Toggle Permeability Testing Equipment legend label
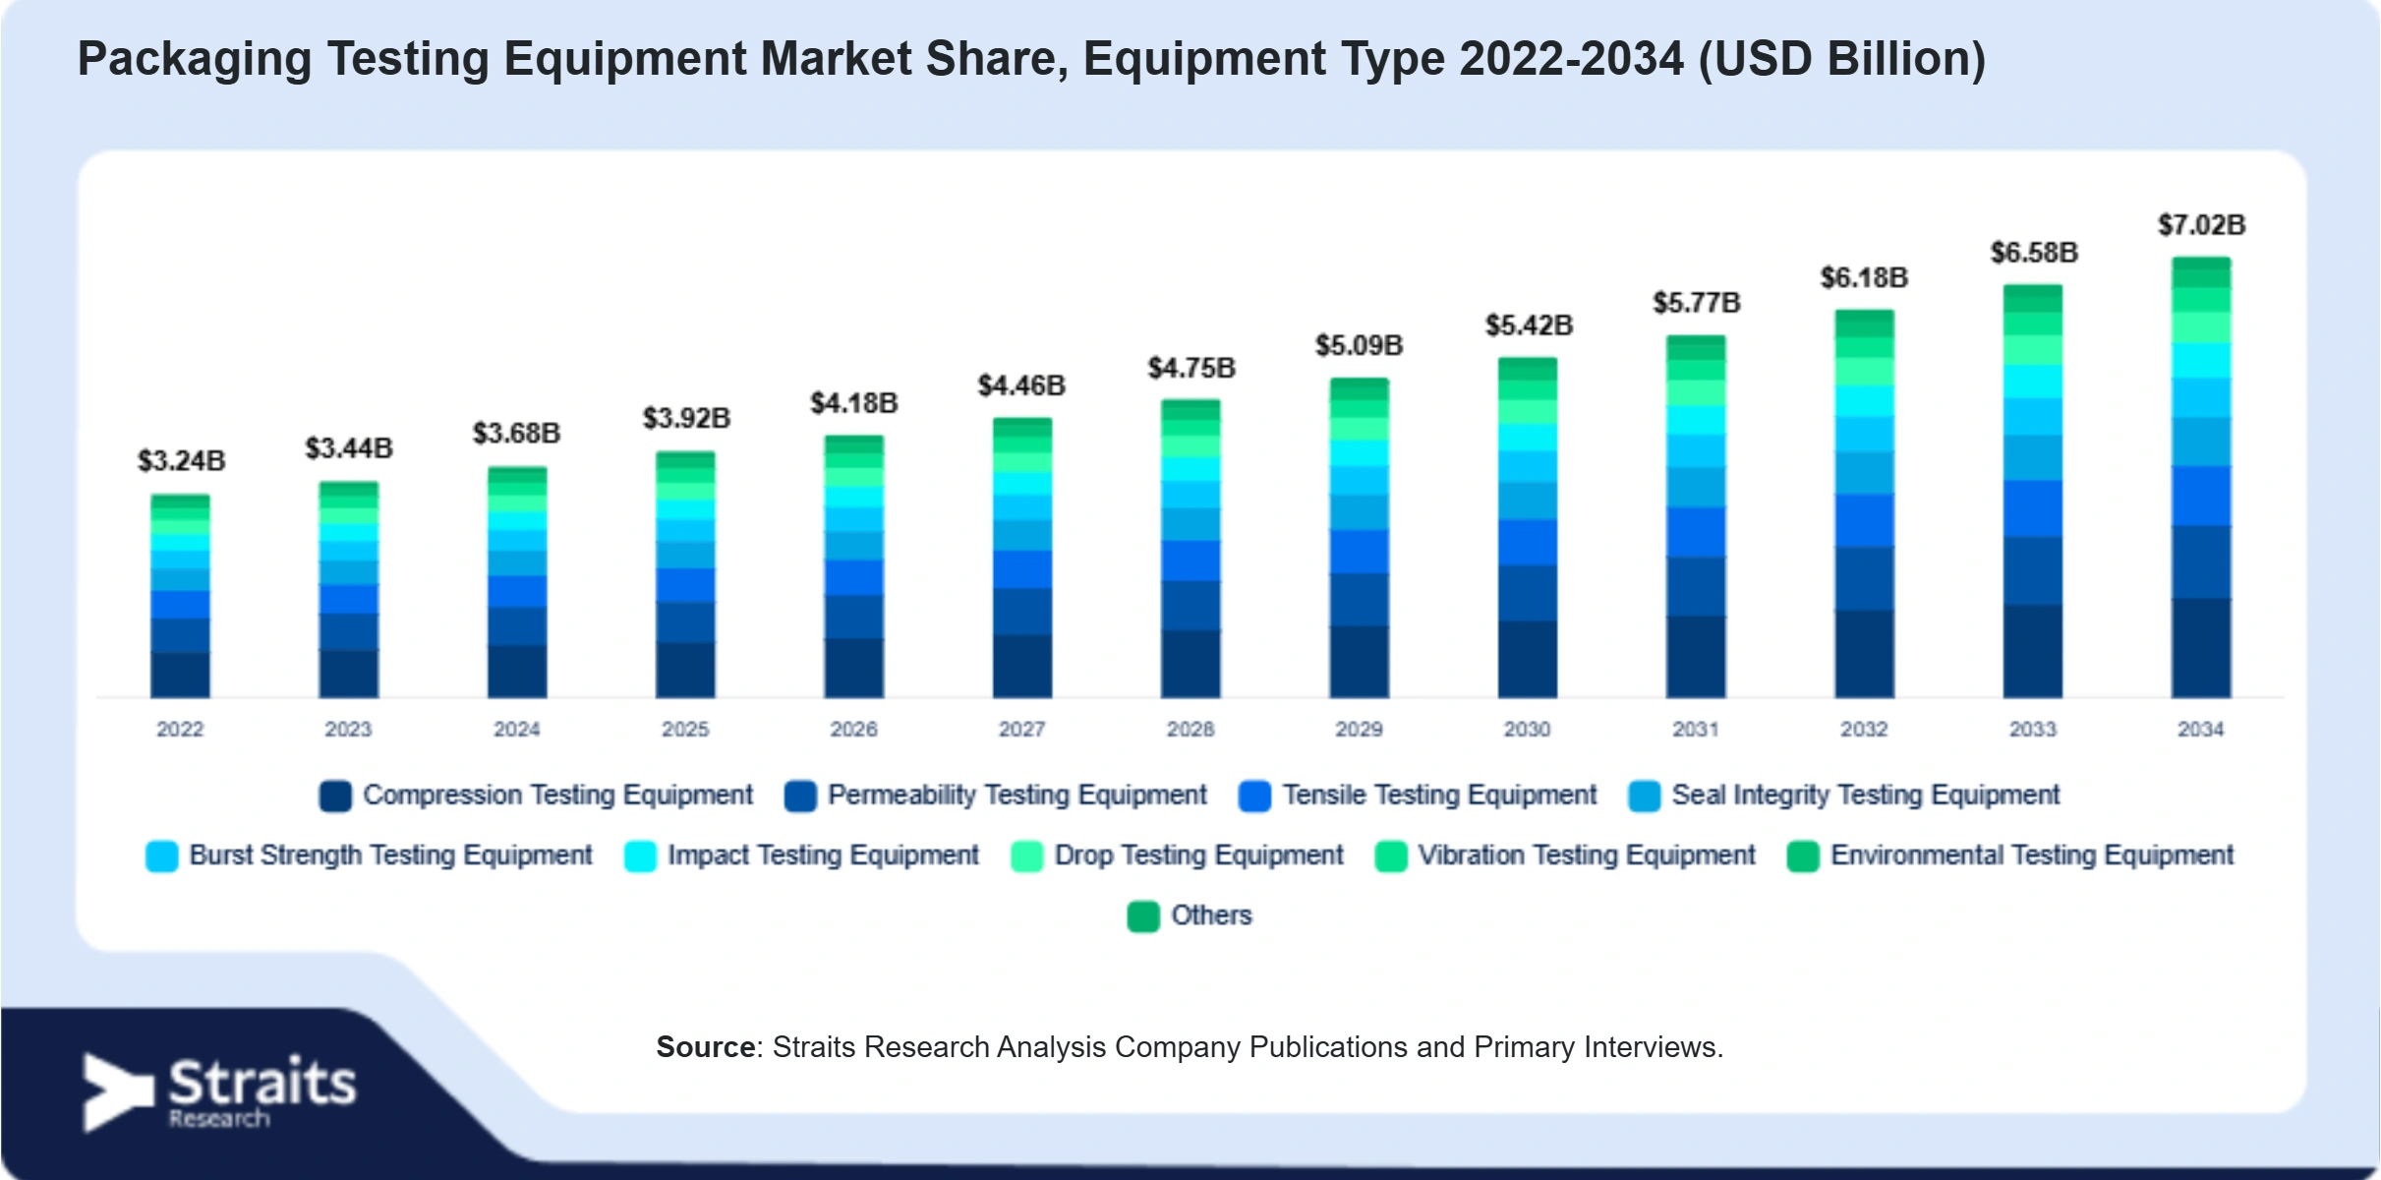The height and width of the screenshot is (1180, 2381). [1016, 796]
